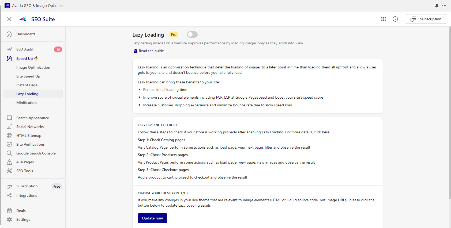Click the Search Appearance icon
This screenshot has width=451, height=228.
pos(9,118)
